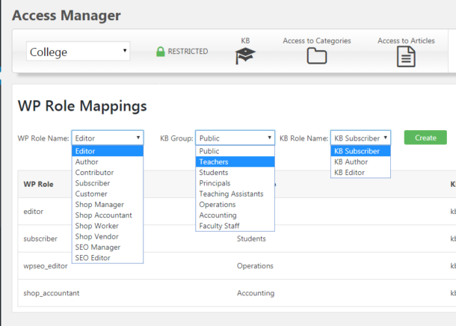456x326 pixels.
Task: Select Contributor in WP Role list
Action: tap(108, 173)
